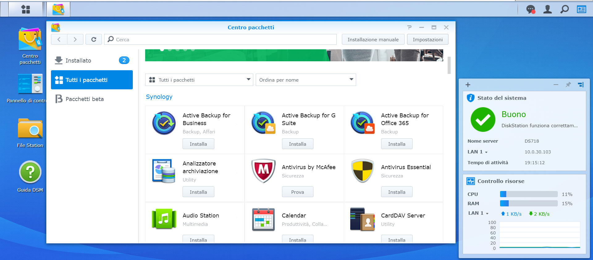593x260 pixels.
Task: Click the Stato del sistema shield icon
Action: pyautogui.click(x=470, y=98)
